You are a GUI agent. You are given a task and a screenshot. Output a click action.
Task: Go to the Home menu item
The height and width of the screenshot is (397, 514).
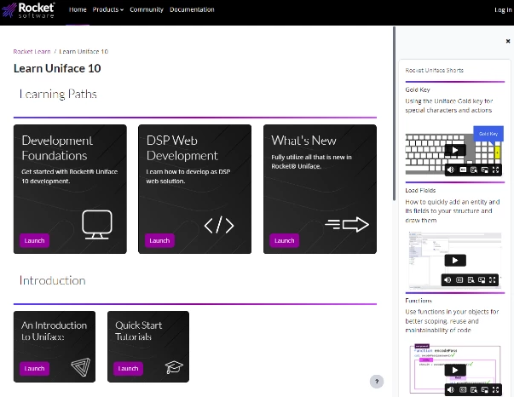[x=78, y=9]
